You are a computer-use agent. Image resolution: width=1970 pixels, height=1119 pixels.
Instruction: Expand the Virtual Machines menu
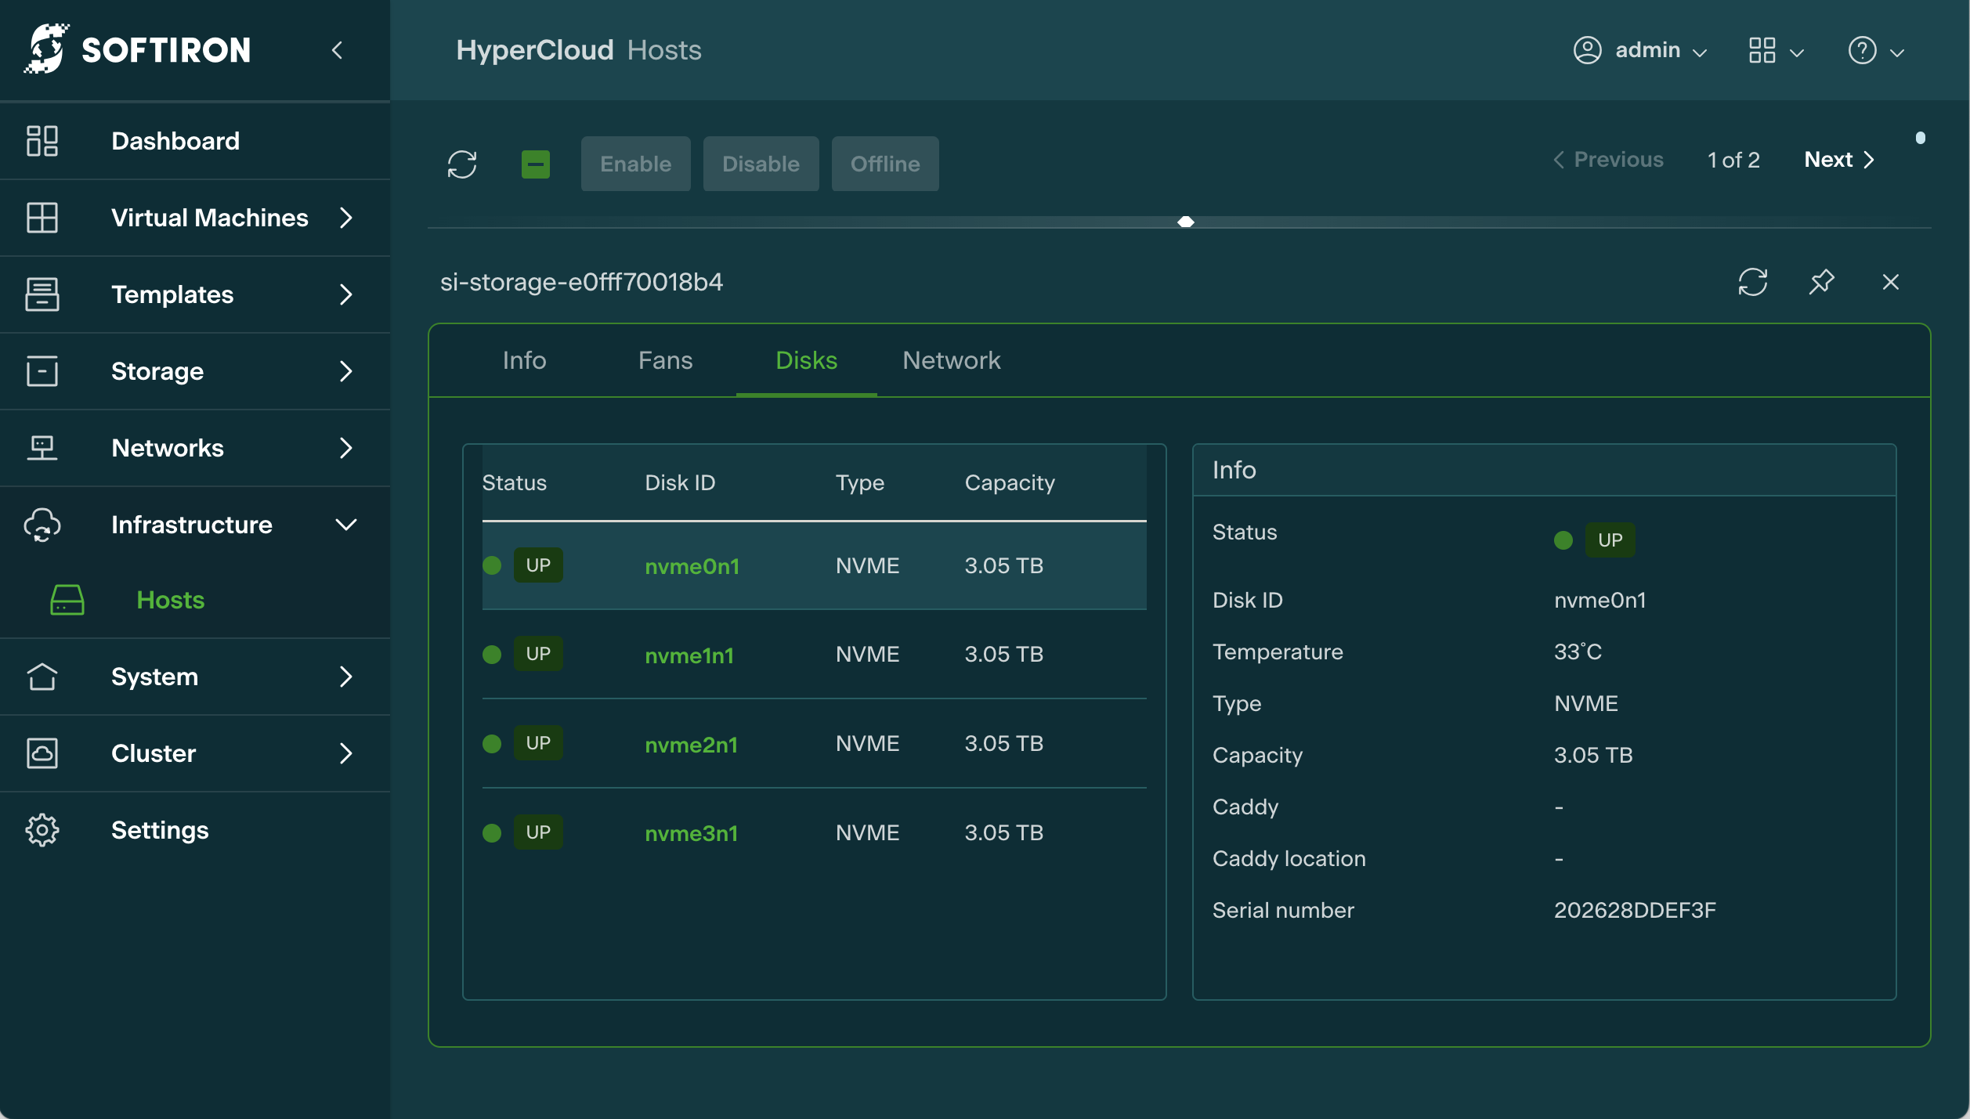(x=346, y=218)
